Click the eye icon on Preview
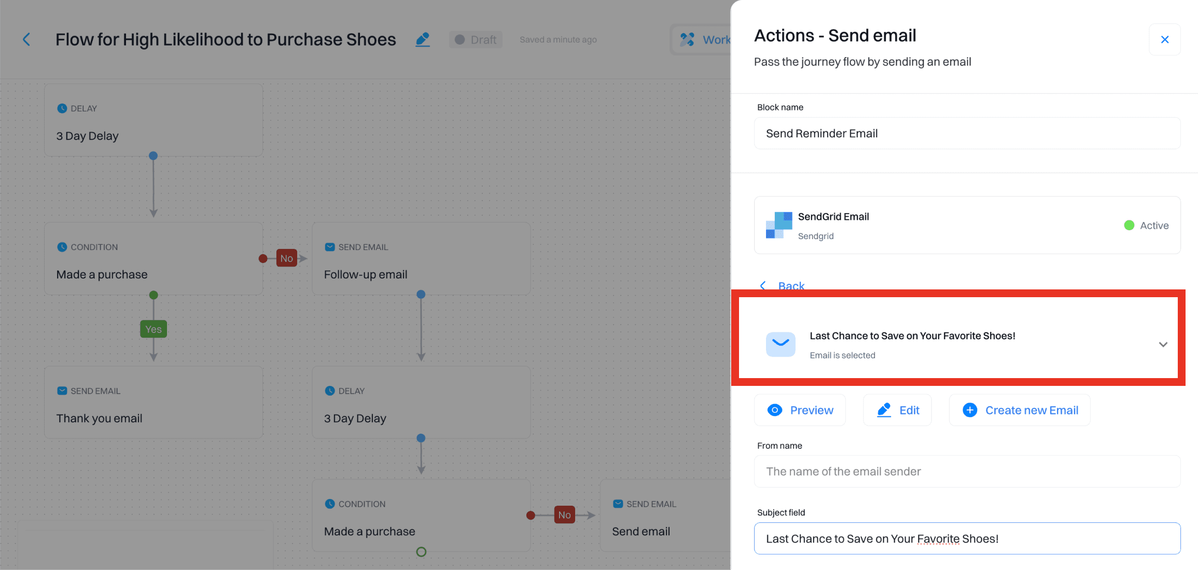The height and width of the screenshot is (570, 1198). pyautogui.click(x=775, y=410)
